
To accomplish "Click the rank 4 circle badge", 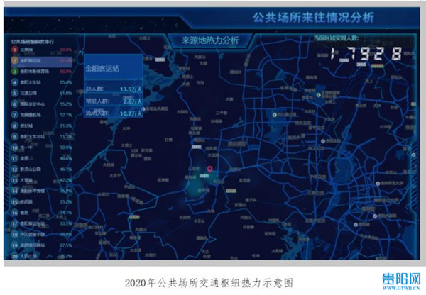I will (14, 82).
